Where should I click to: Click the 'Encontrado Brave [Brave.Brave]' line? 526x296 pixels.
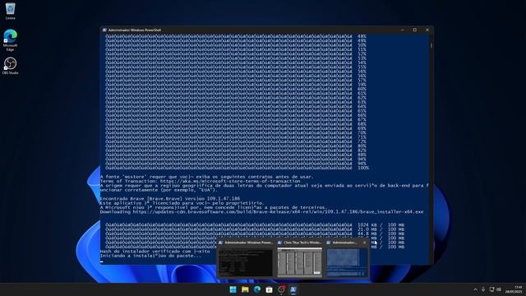point(170,199)
